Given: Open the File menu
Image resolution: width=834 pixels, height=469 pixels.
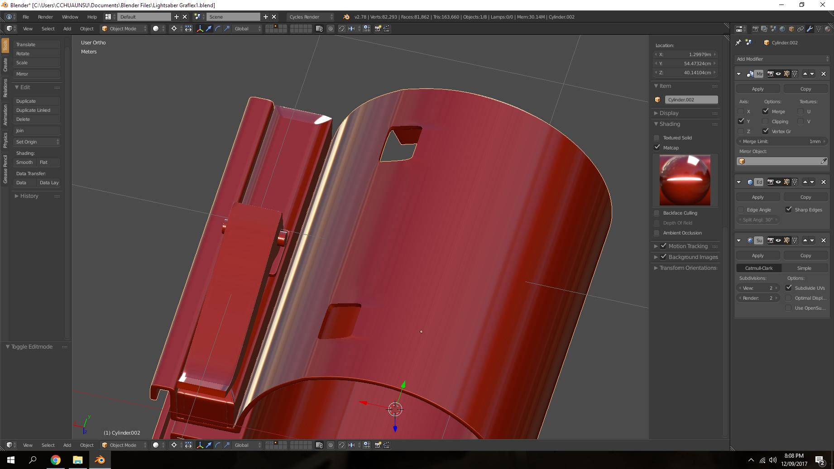Looking at the screenshot, I should pyautogui.click(x=26, y=17).
